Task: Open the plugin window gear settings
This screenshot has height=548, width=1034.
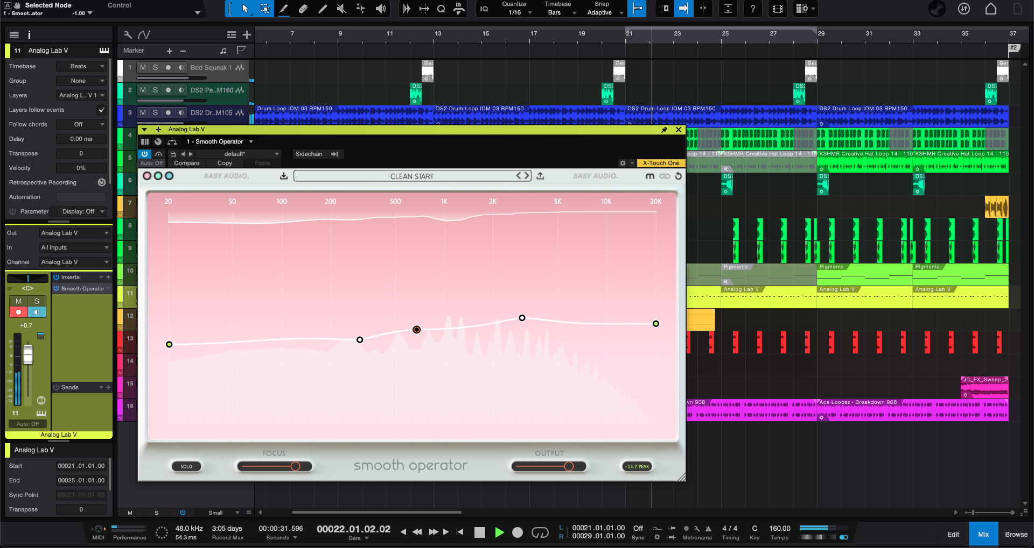Action: [x=623, y=163]
